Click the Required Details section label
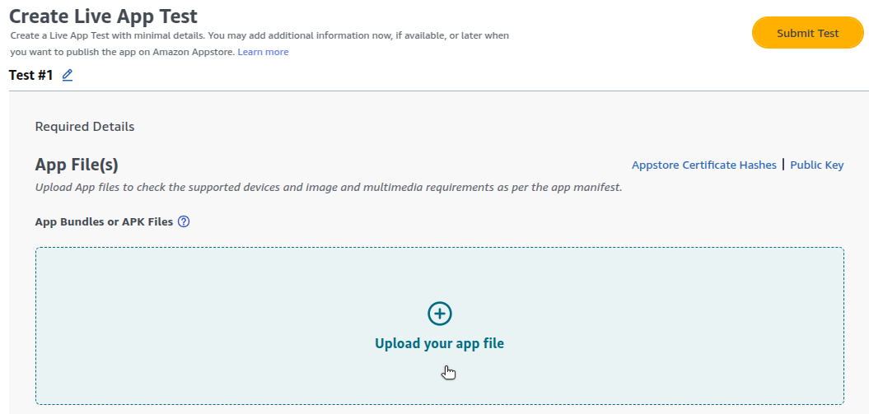Screen dimensions: 869x414 (85, 127)
